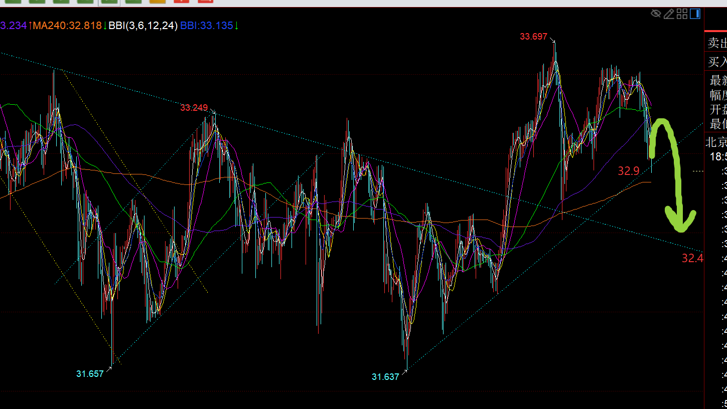The image size is (727, 409).
Task: Click the orange toolbar button at top
Action: click(x=157, y=2)
